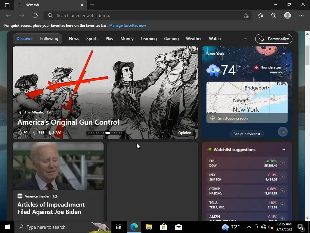View the Thunderstorm warning alert

point(271,69)
